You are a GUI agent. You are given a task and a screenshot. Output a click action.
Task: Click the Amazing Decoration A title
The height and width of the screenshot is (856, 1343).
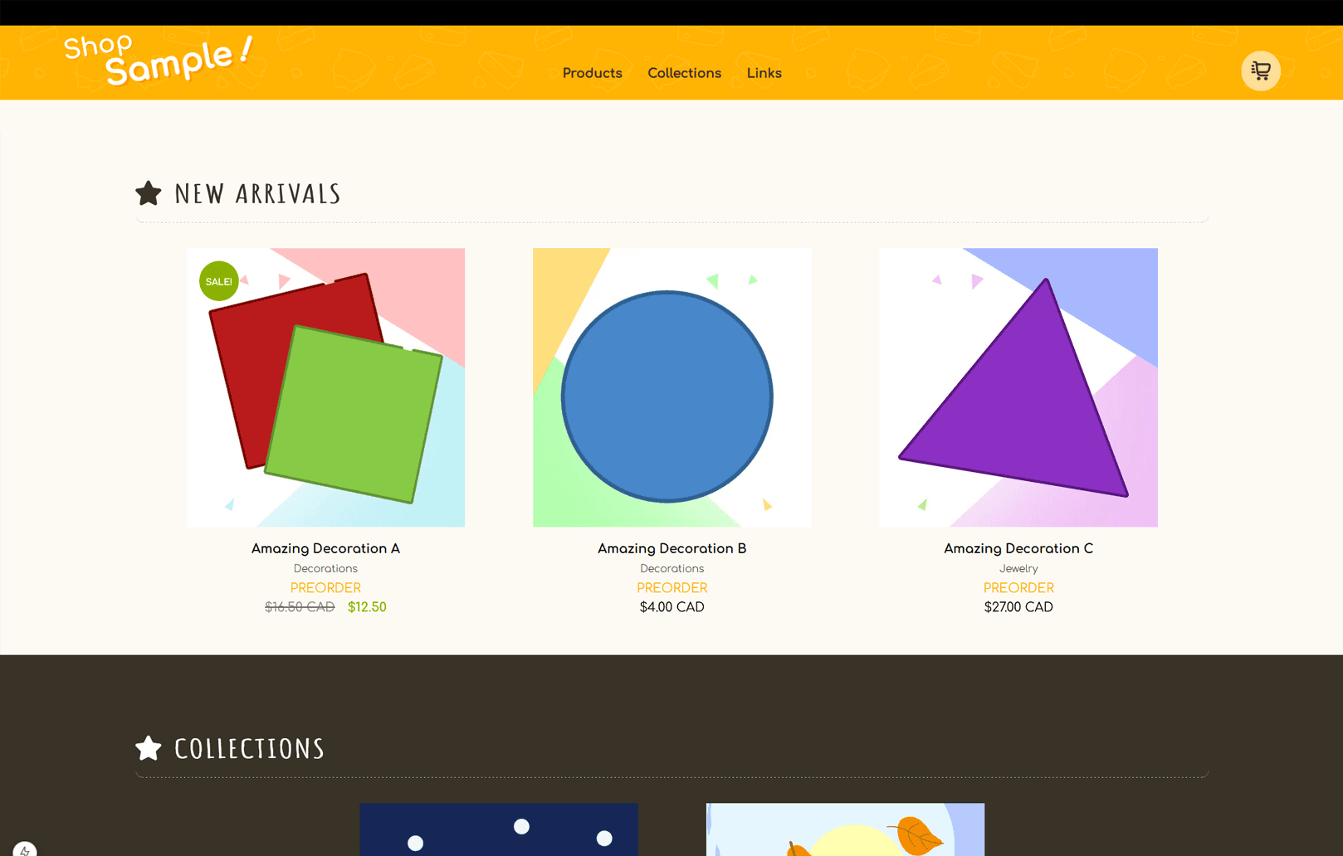tap(325, 548)
